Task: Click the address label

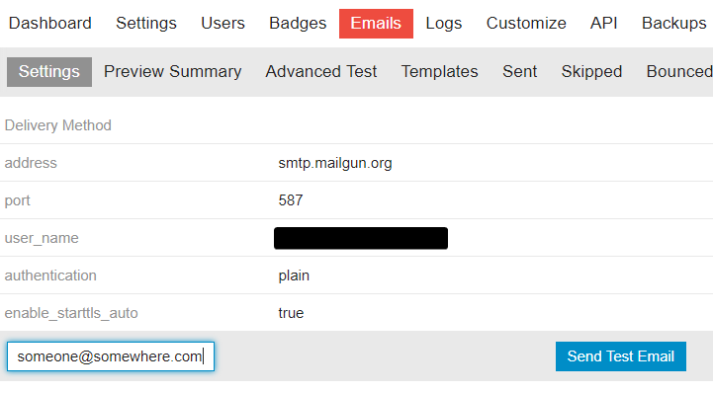Action: [x=31, y=163]
